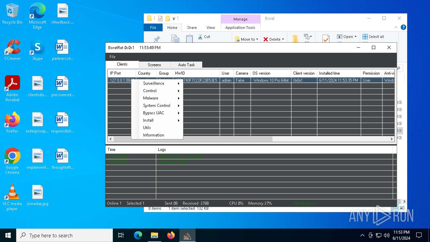
Task: Select the Windows 10 Pro 64bit cell
Action: tap(271, 80)
